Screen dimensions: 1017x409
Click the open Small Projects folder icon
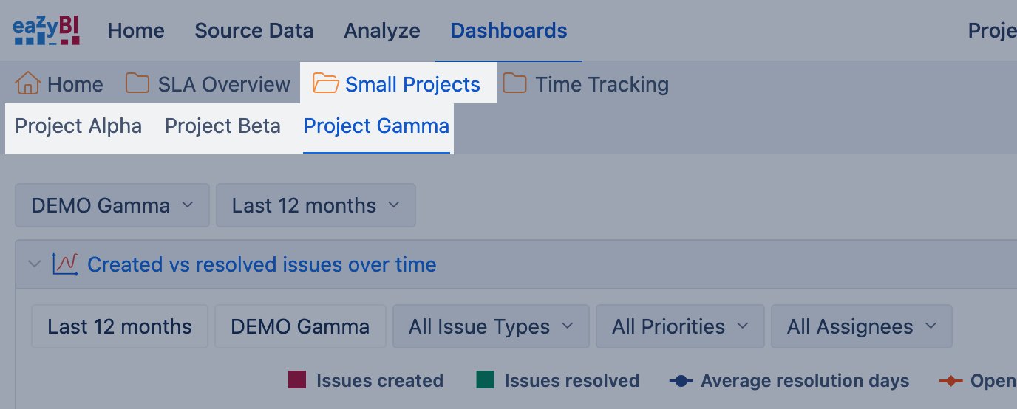325,83
